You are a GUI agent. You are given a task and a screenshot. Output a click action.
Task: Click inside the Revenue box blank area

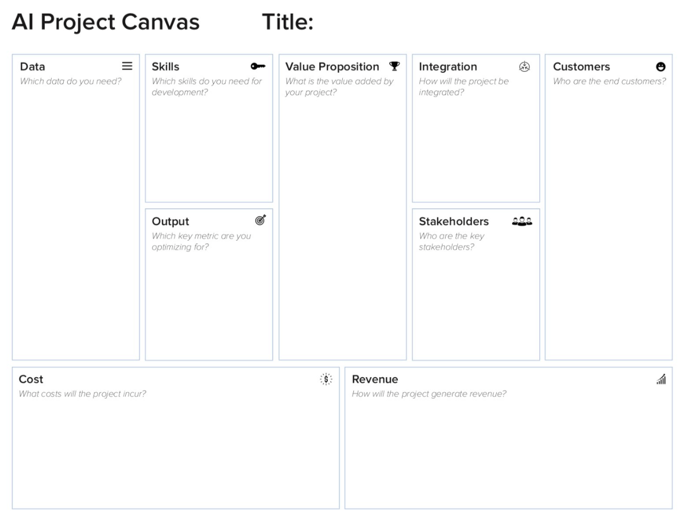508,454
